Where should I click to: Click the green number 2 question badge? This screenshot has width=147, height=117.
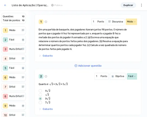pos(41,76)
